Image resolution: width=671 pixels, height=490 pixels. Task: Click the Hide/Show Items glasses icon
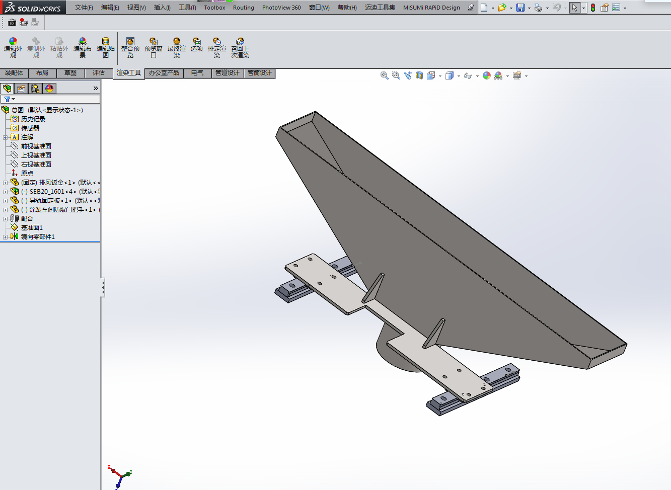tap(468, 75)
